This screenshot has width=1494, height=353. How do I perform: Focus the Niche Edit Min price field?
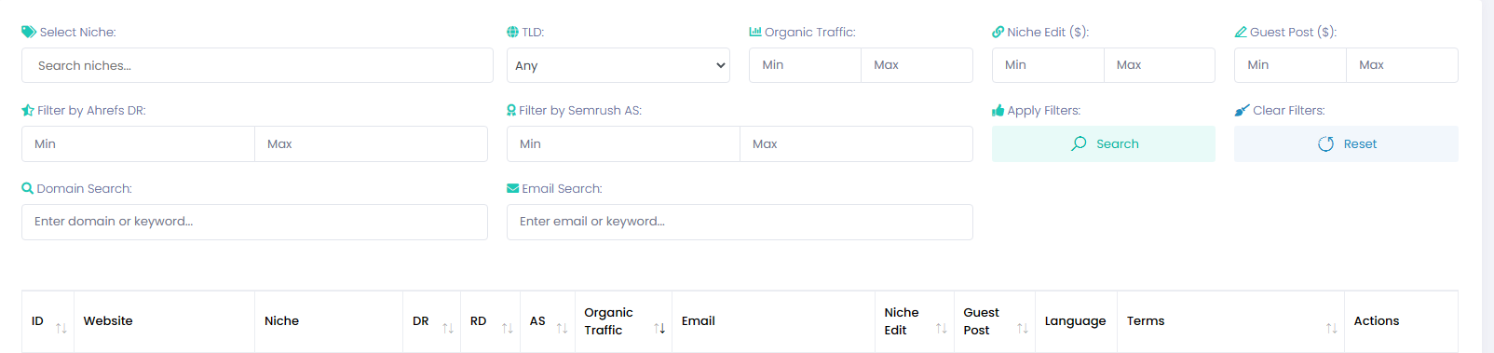click(1048, 65)
